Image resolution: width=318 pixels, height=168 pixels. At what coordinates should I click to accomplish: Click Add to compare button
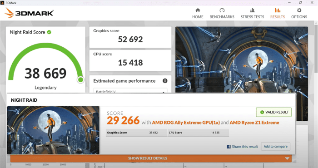pos(276,146)
